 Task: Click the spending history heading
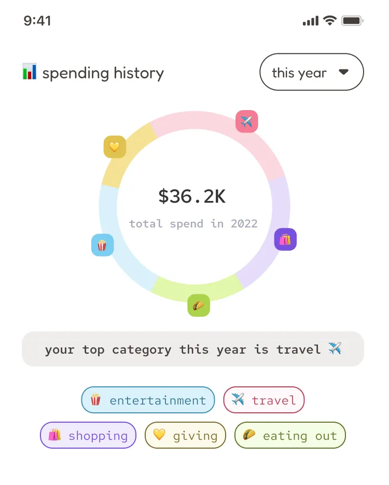pyautogui.click(x=103, y=73)
